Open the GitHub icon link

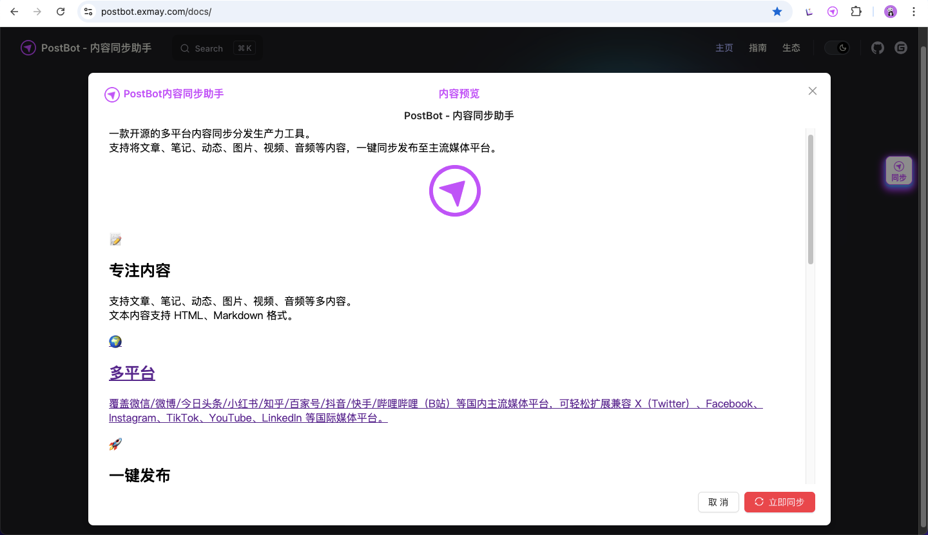point(878,48)
